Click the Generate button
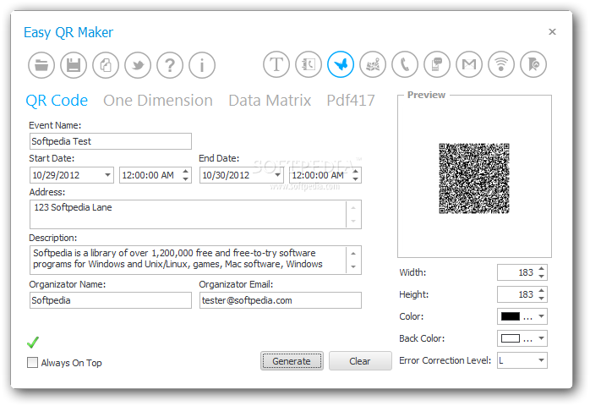 coord(292,361)
